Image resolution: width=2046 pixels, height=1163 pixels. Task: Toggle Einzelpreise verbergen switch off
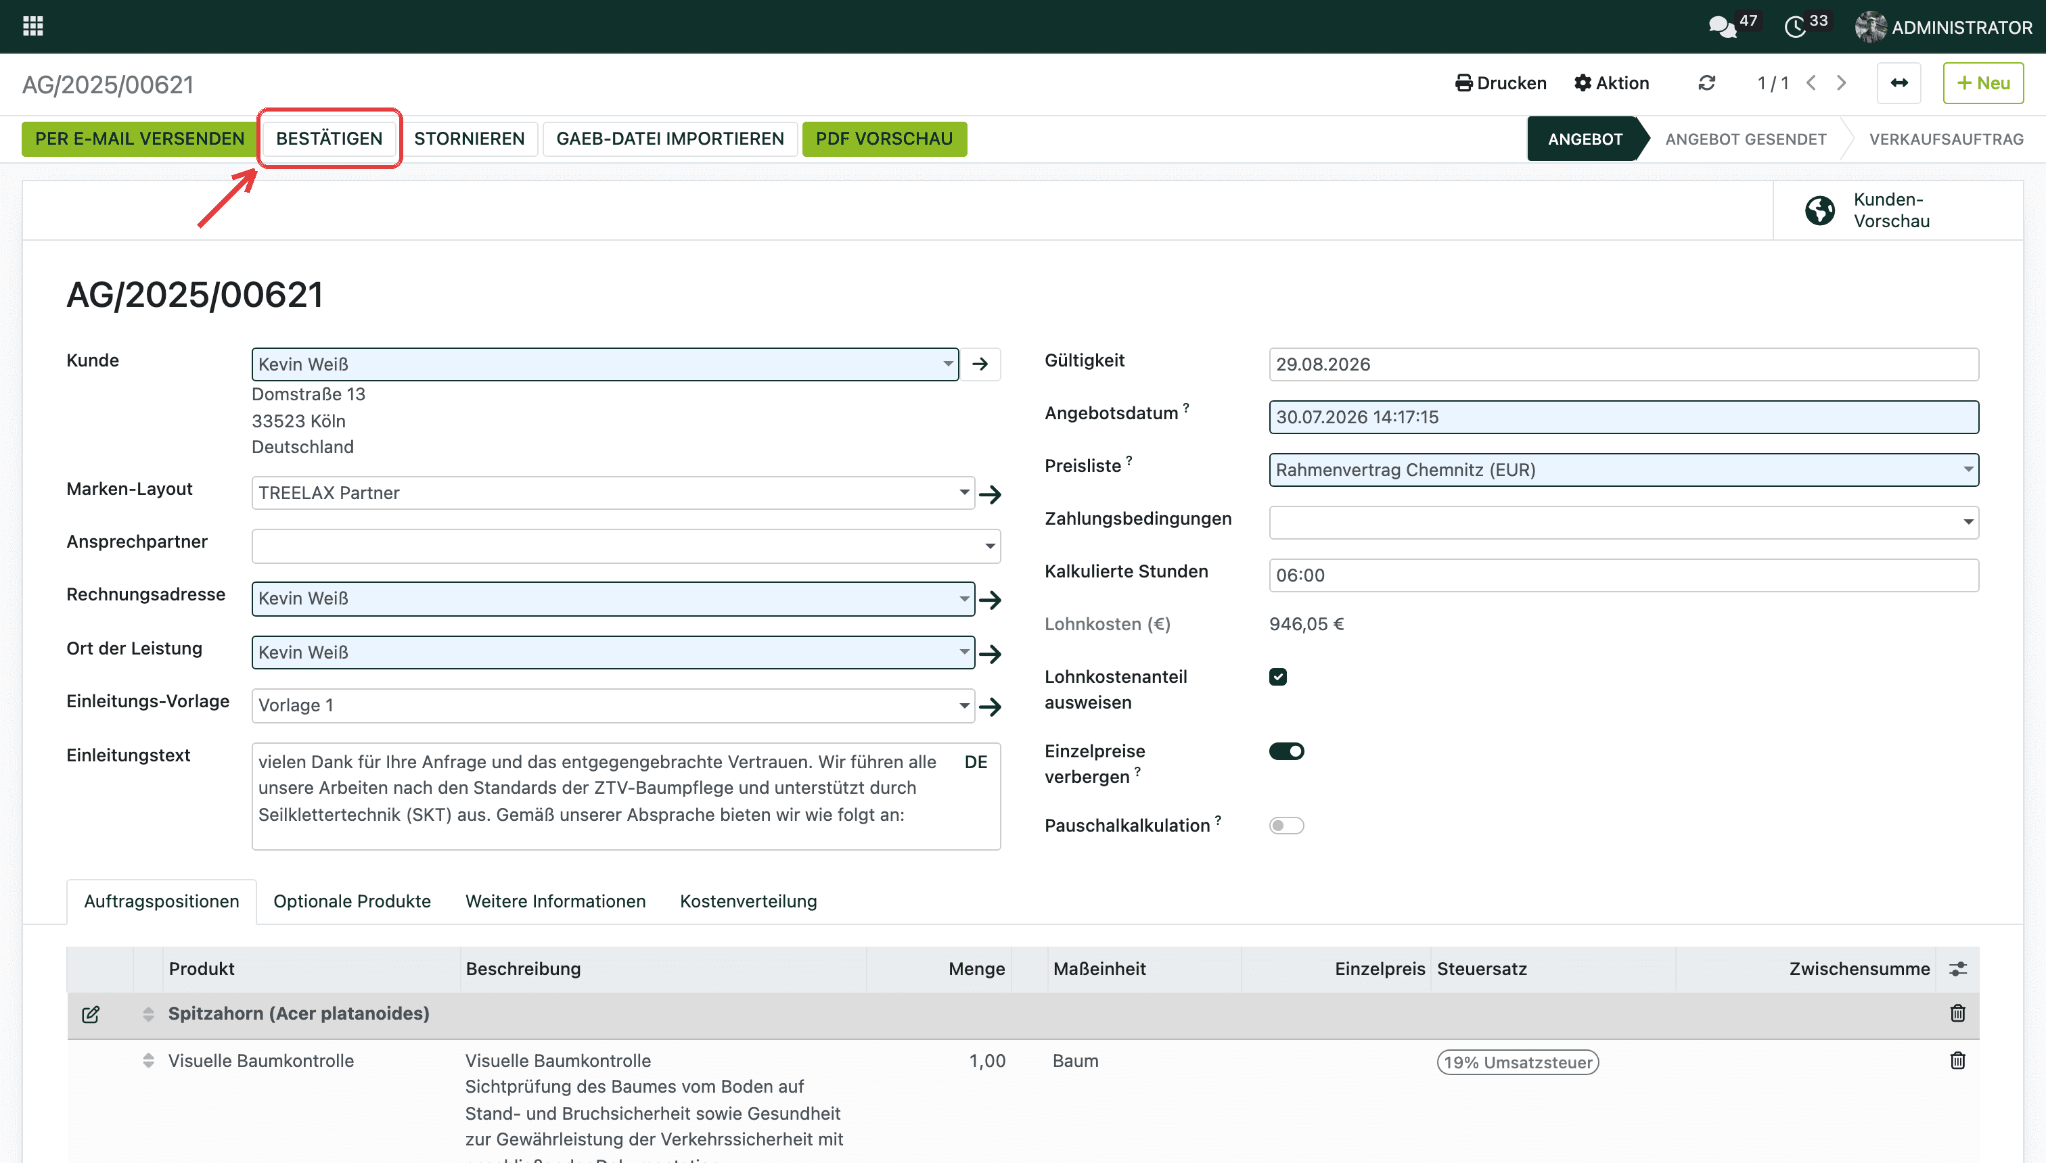coord(1286,751)
